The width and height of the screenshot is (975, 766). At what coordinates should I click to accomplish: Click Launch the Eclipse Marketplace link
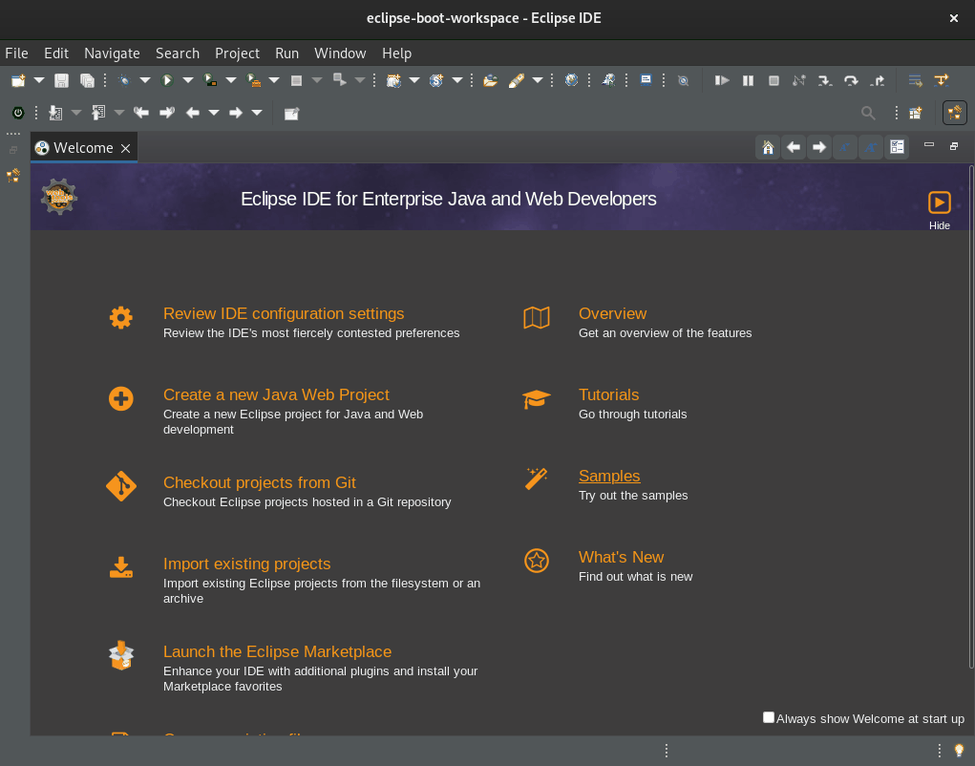click(x=277, y=651)
